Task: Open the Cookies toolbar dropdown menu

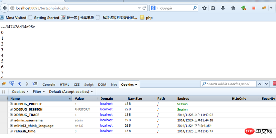Action: 20,92
